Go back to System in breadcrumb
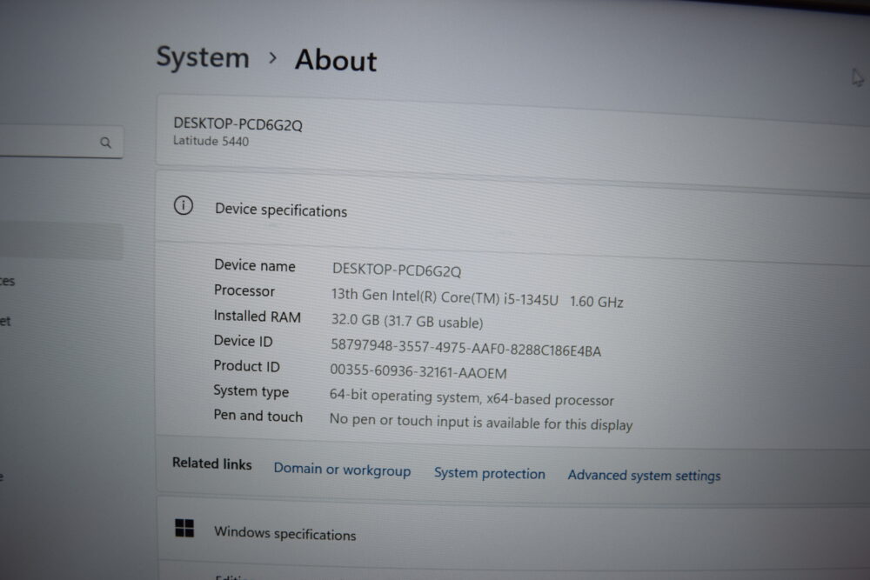Viewport: 870px width, 580px height. tap(203, 57)
